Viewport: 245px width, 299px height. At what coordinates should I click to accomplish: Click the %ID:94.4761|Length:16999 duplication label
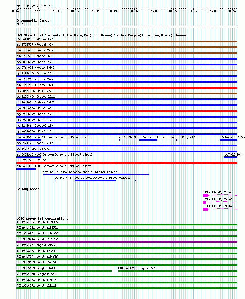pyautogui.click(x=138, y=268)
